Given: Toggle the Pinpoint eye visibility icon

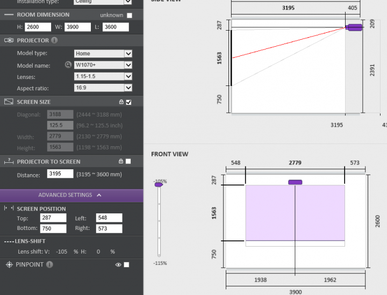Looking at the screenshot, I should point(118,265).
